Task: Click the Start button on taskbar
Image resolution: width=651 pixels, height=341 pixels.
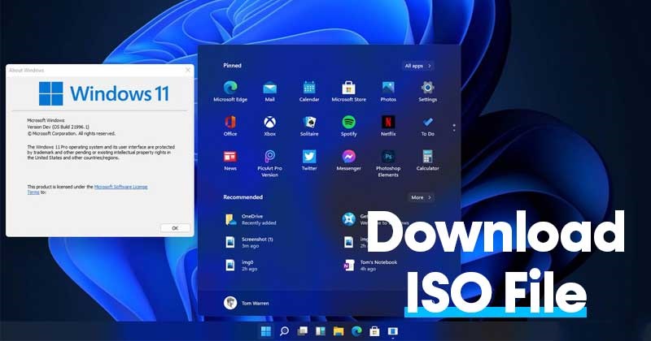Action: tap(266, 331)
